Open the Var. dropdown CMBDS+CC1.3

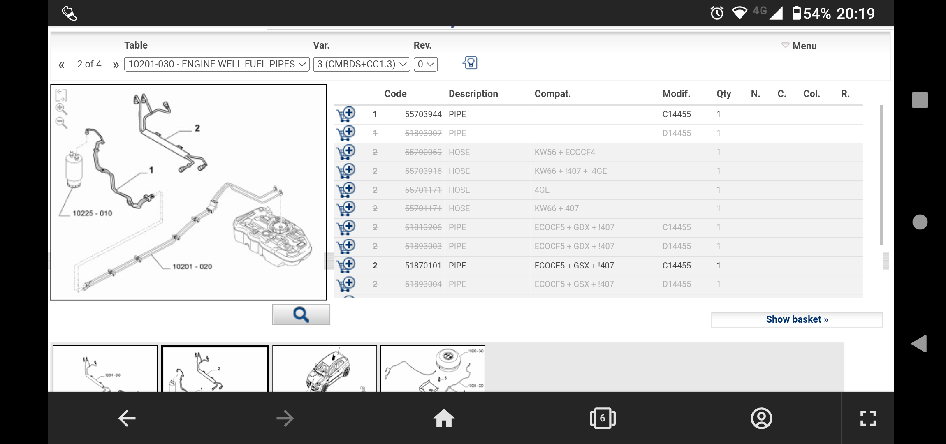pyautogui.click(x=362, y=64)
